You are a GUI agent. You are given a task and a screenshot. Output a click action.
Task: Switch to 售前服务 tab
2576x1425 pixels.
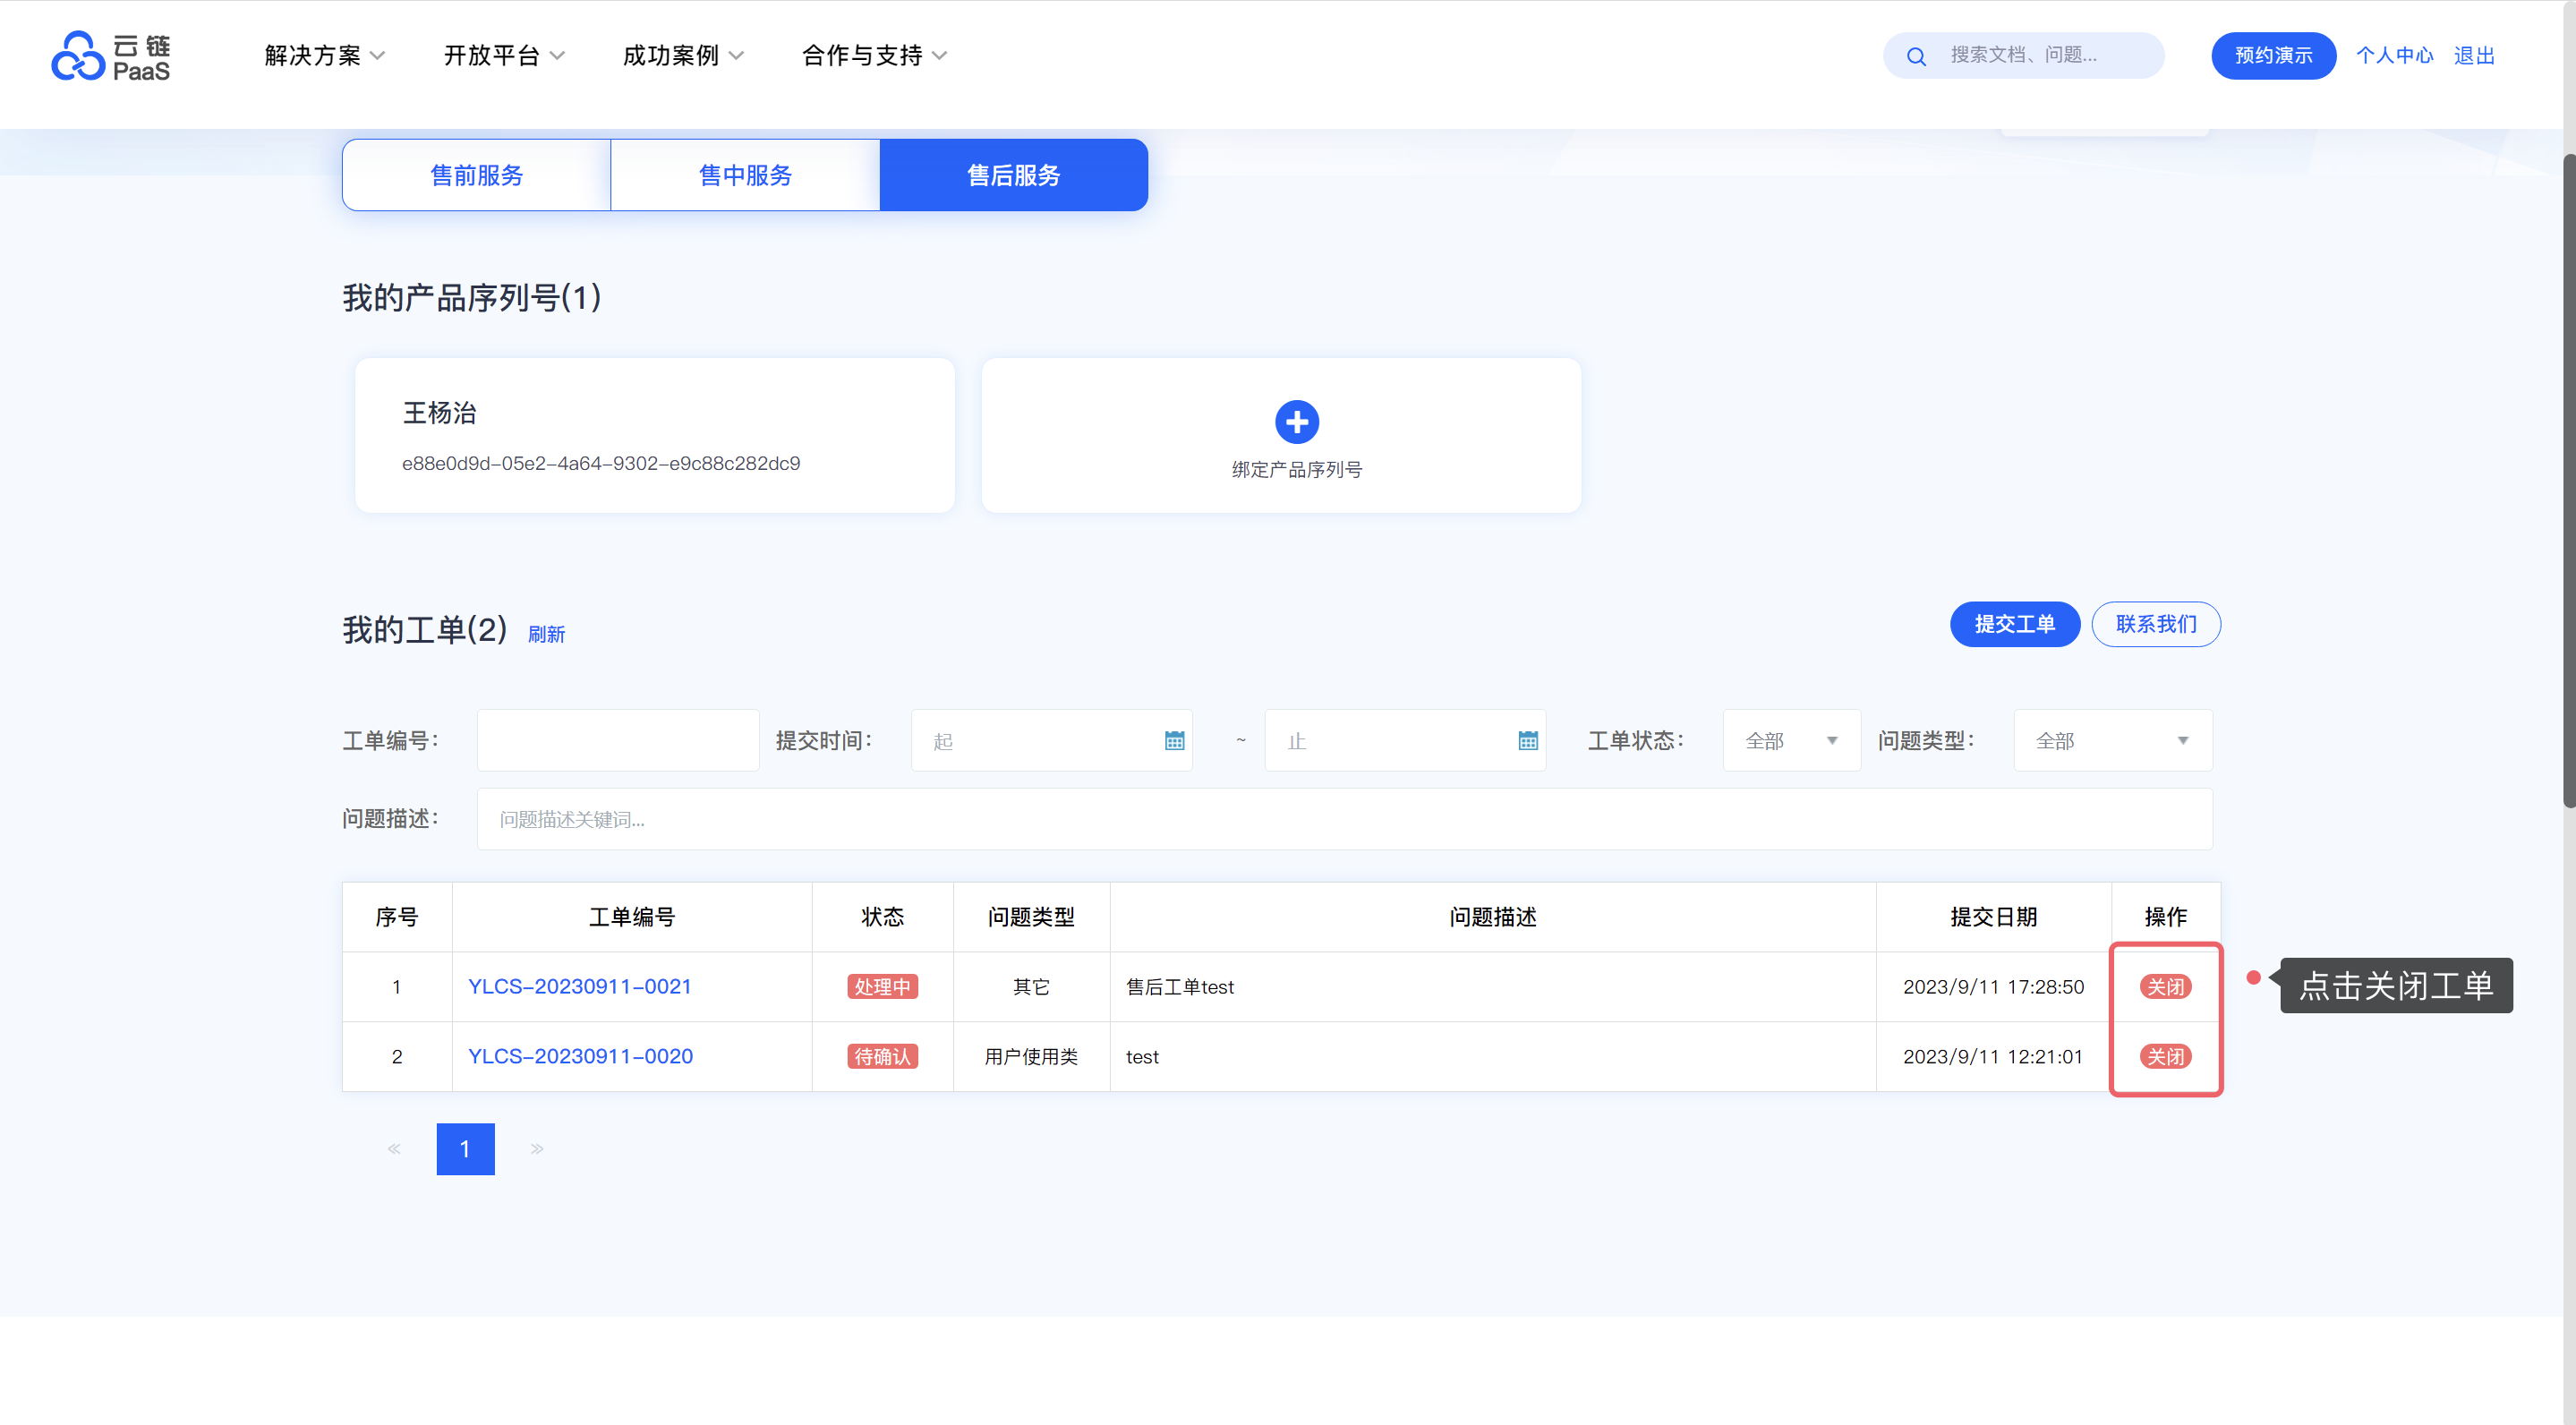tap(476, 175)
